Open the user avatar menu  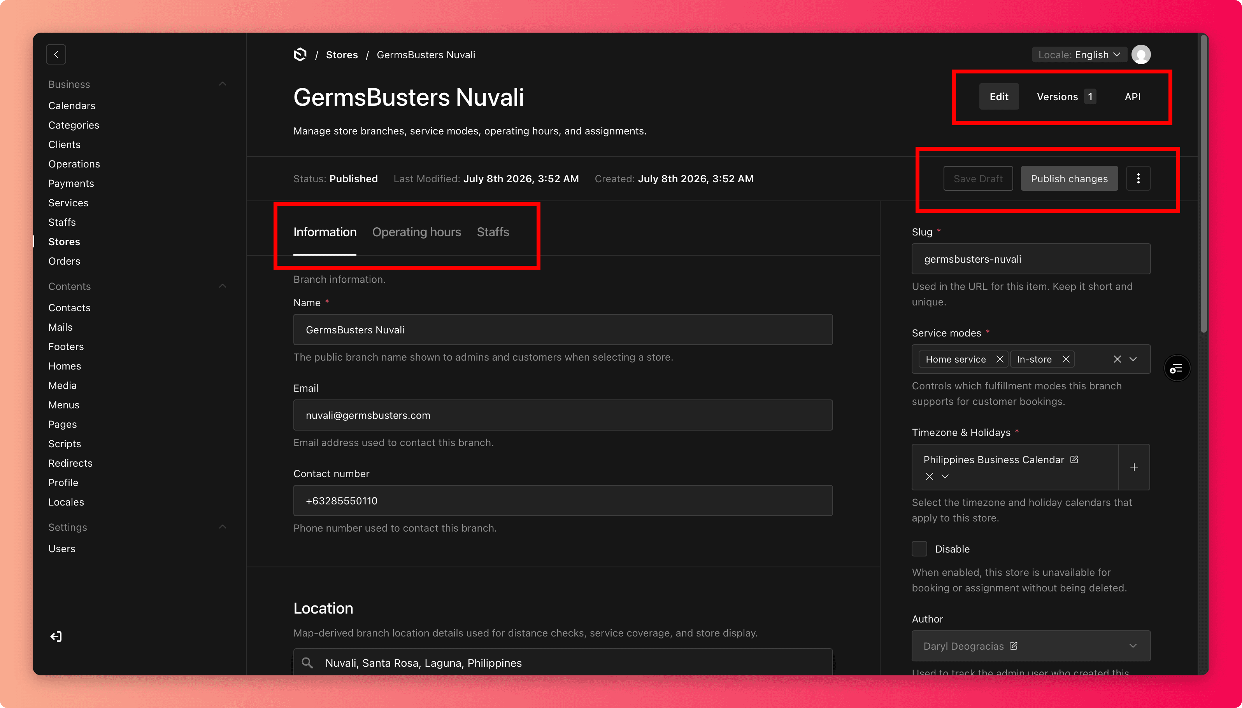click(1141, 54)
